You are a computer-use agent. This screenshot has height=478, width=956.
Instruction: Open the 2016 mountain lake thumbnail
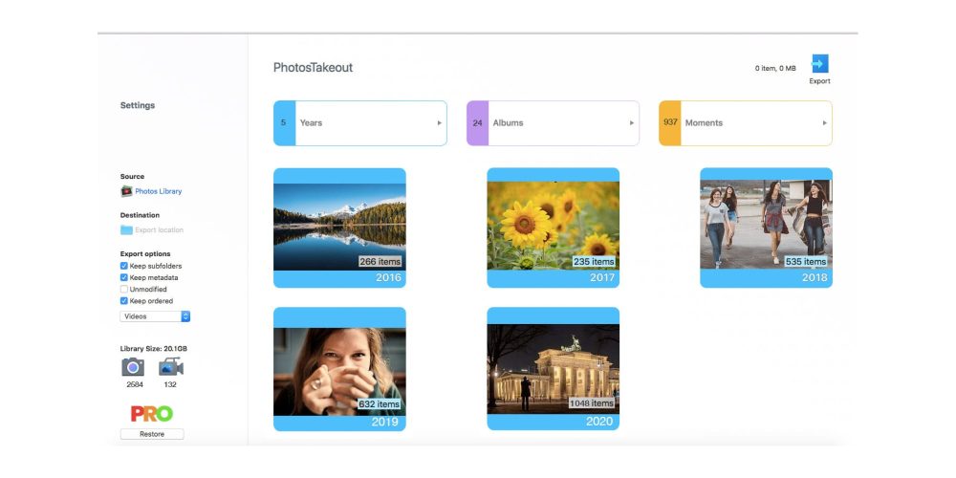[339, 227]
